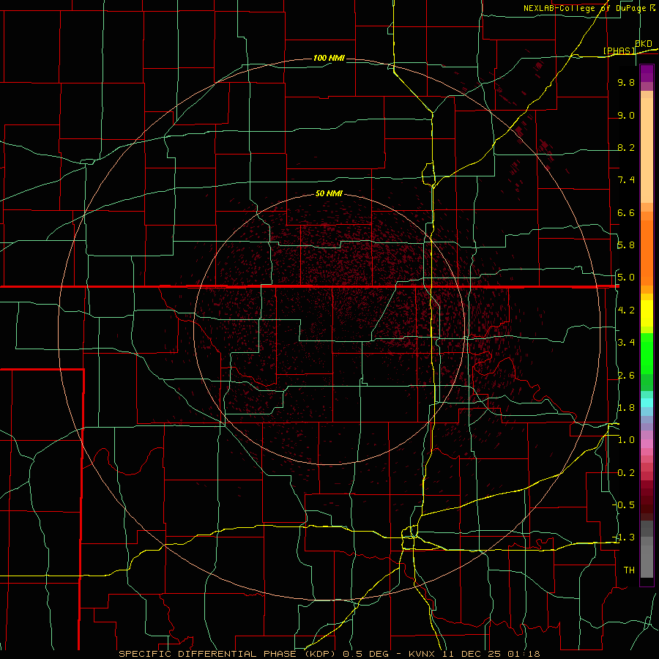Click the (KDP) text in the caption
This screenshot has width=659, height=659.
tap(320, 654)
